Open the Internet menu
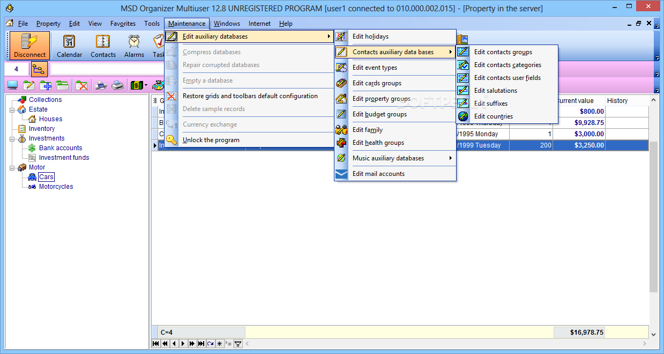Viewport: 664px width, 354px height. pos(259,24)
